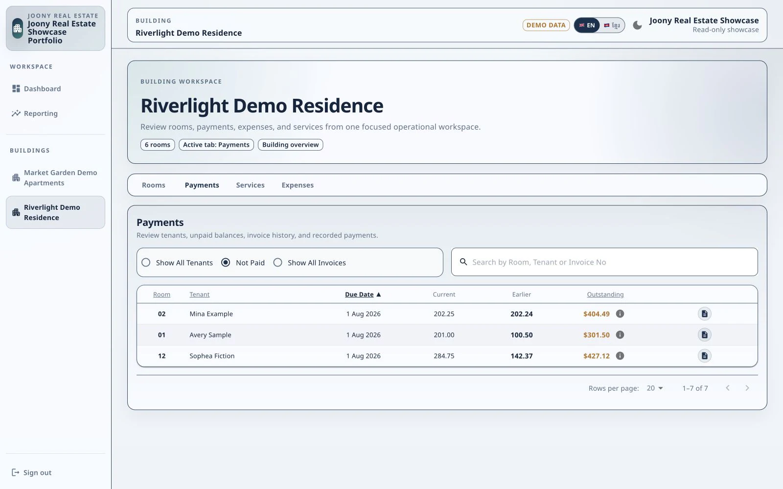Viewport: 783px width, 489px height.
Task: Select Show All Invoices radio option
Action: pyautogui.click(x=277, y=263)
